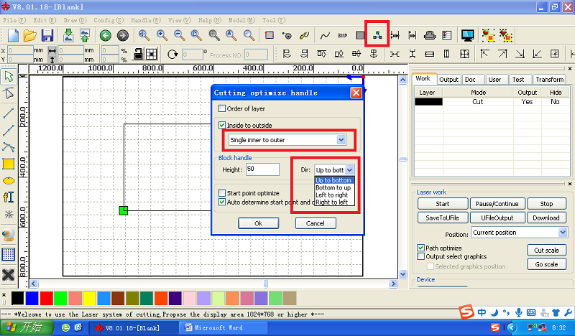
Task: Click the block Height input field
Action: [x=262, y=169]
